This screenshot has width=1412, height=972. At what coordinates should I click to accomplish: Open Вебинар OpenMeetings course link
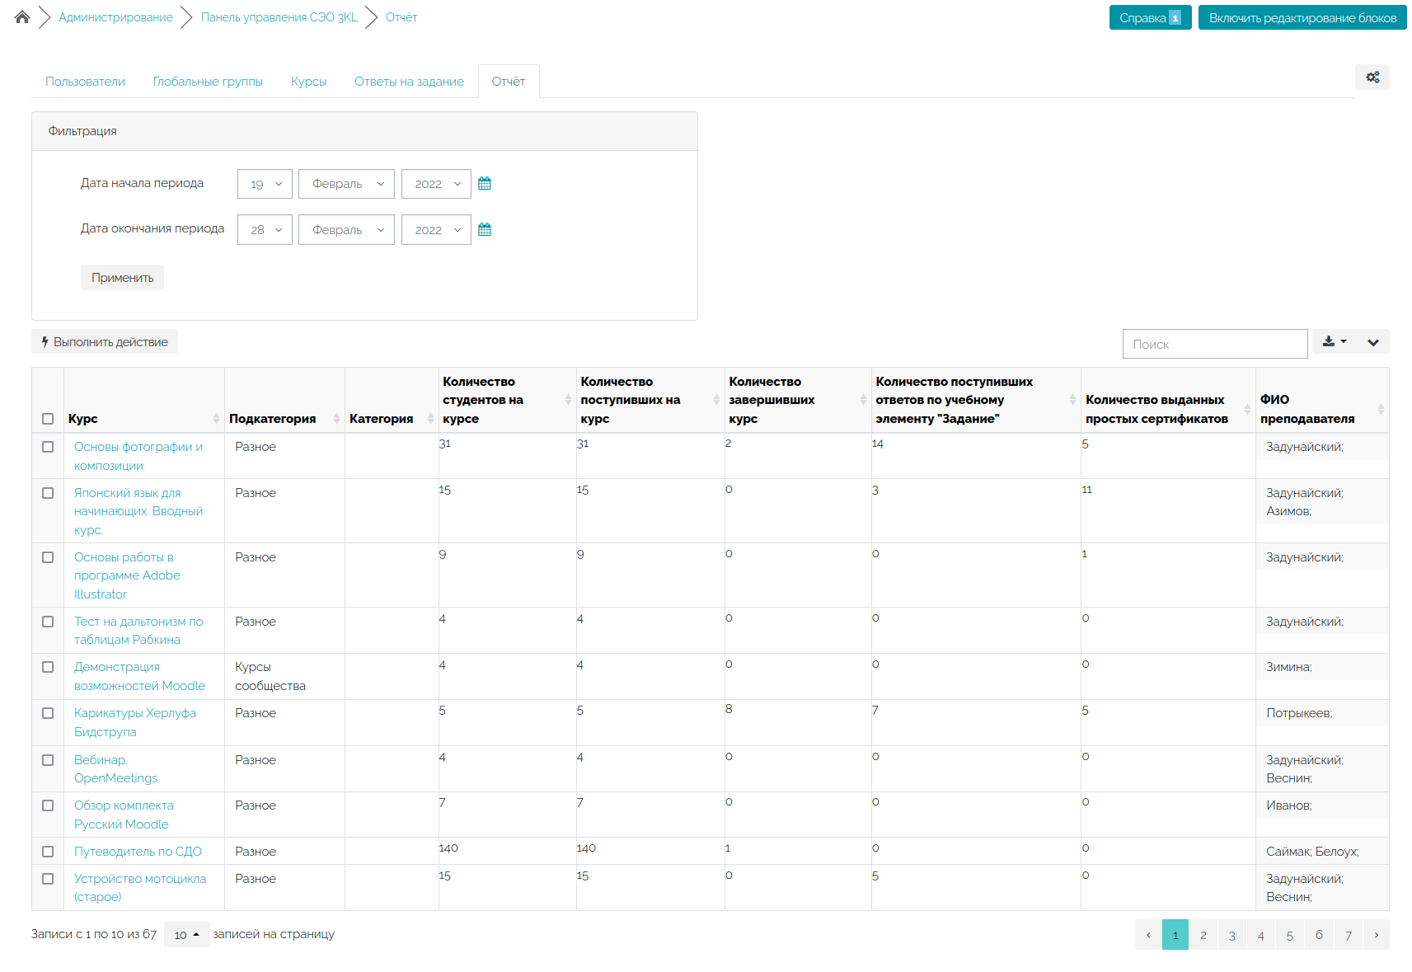[x=117, y=769]
